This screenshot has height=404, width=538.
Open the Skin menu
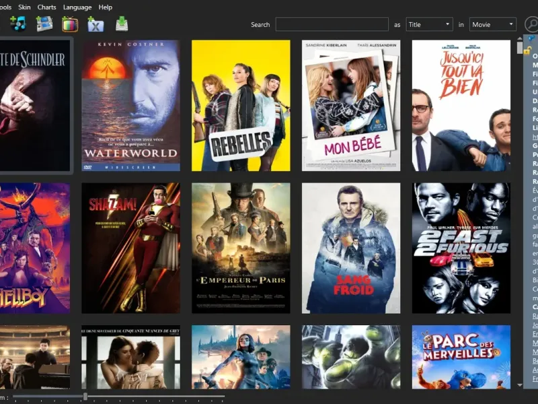tap(24, 7)
